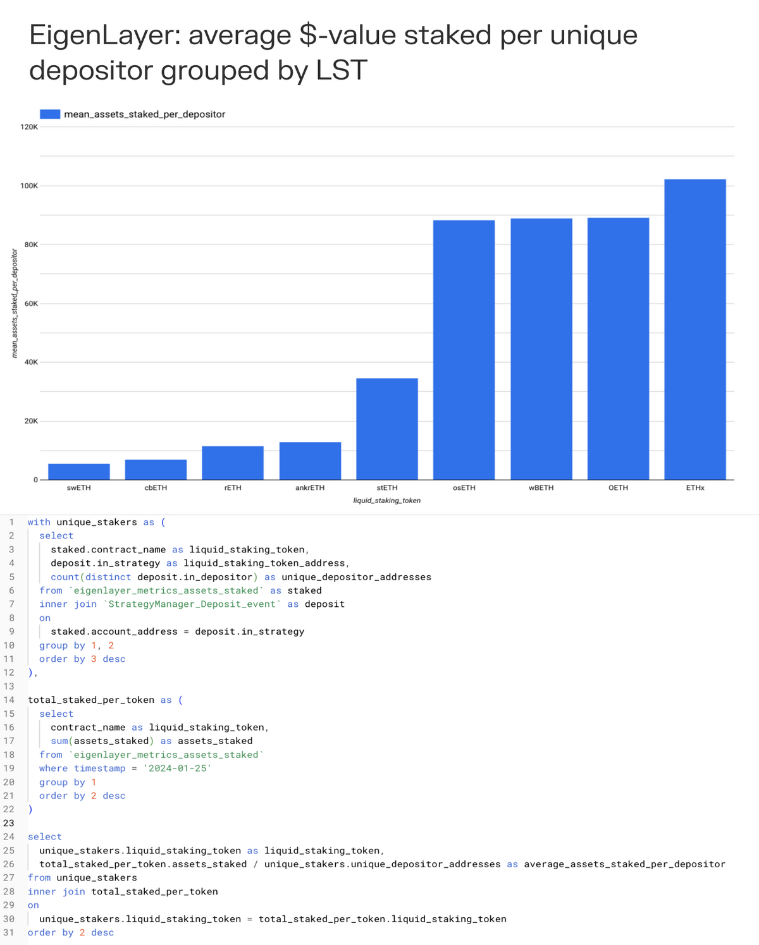Click the `eigenlayer_metrics_assets_staked` table name on line 6
Image resolution: width=759 pixels, height=945 pixels.
pos(166,590)
